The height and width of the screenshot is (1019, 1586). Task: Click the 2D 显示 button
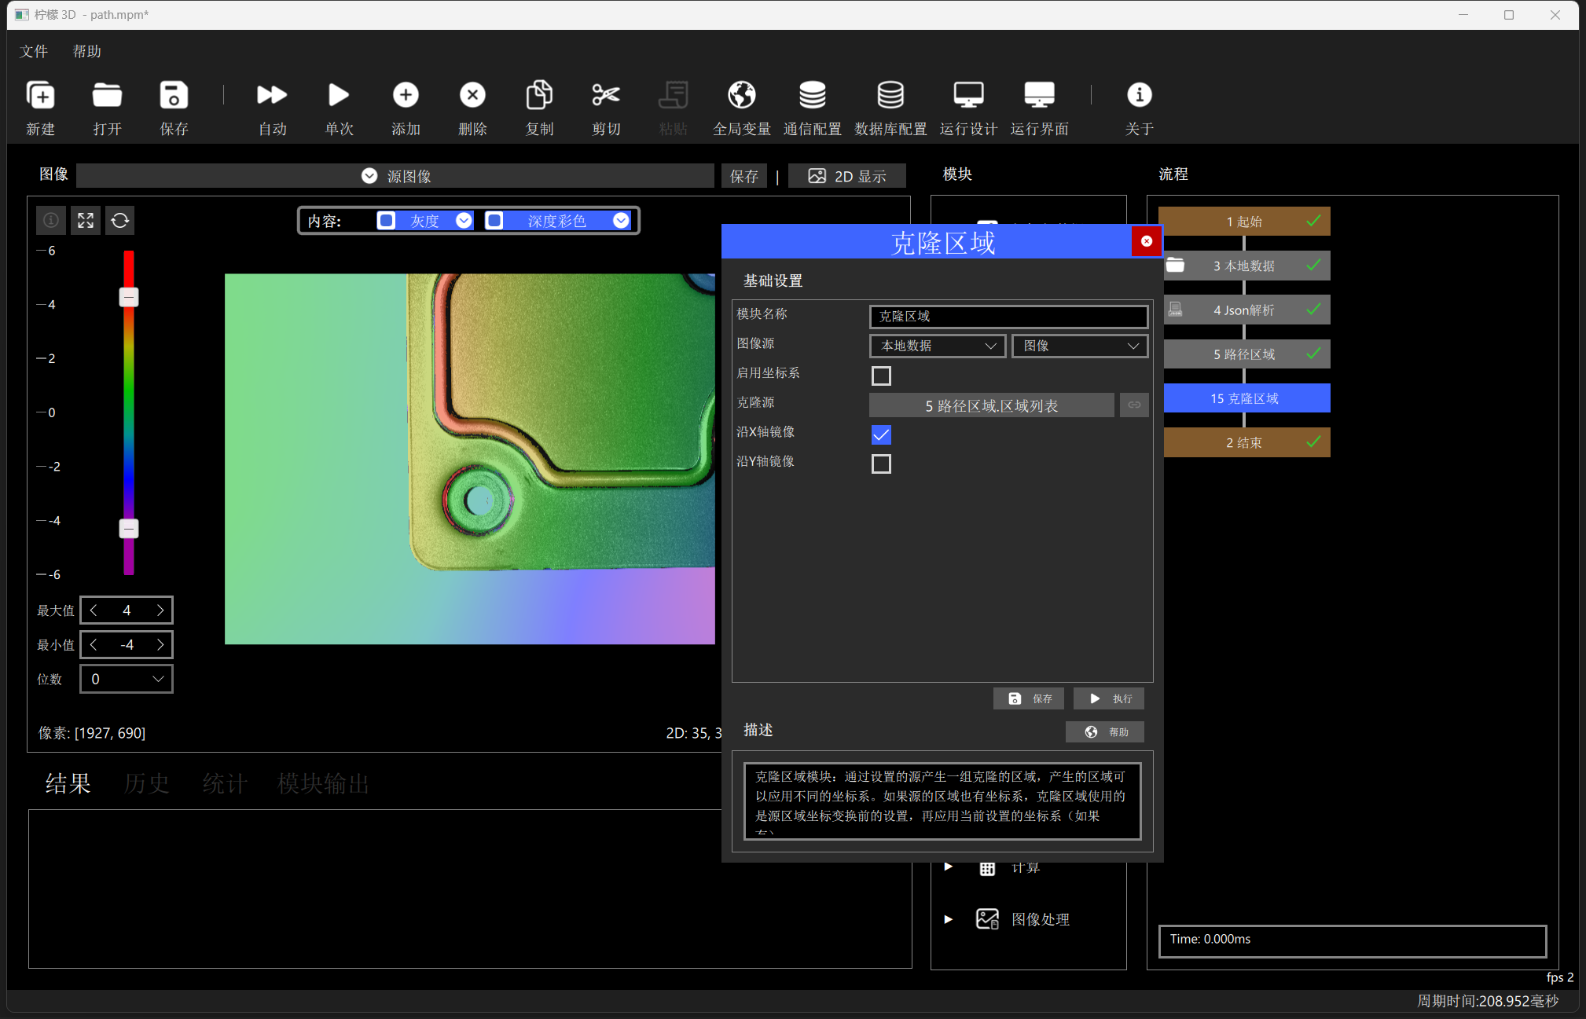847,176
